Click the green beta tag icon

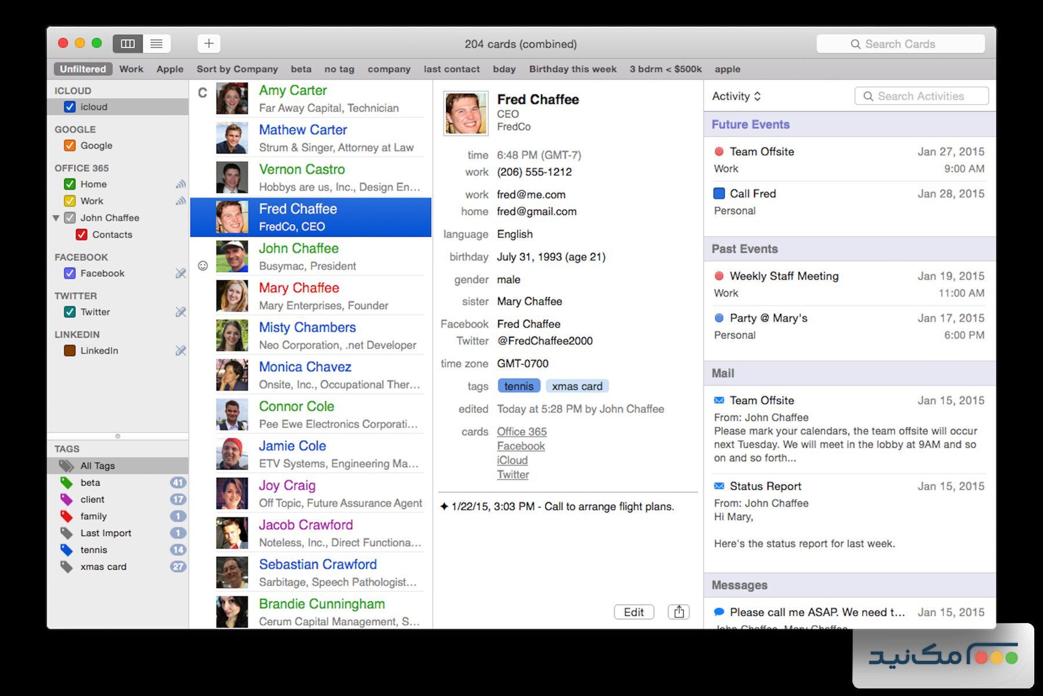[x=67, y=483]
